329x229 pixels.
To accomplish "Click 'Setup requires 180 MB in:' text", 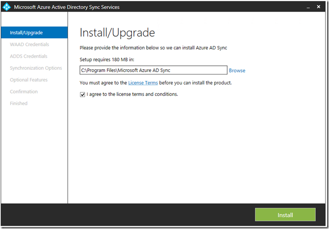I will coord(107,60).
